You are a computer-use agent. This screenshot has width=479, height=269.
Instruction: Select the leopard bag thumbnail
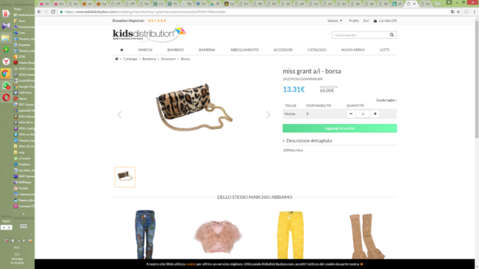click(x=125, y=177)
